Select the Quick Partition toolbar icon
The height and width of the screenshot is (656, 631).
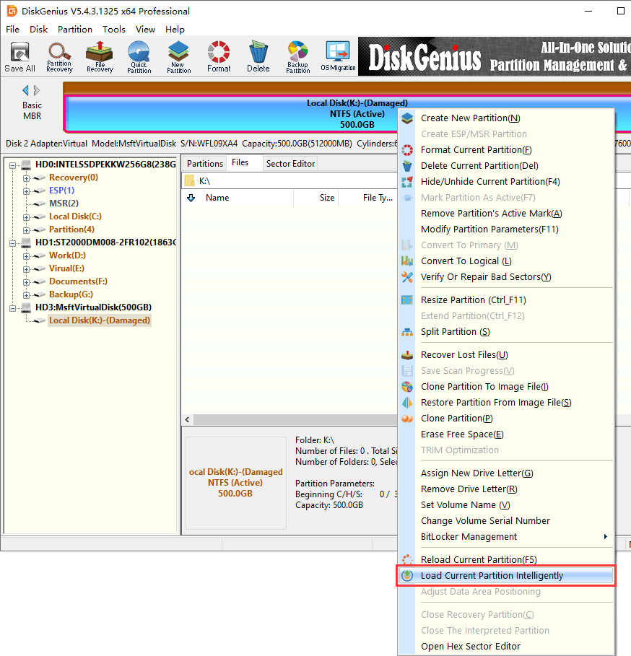tap(139, 56)
